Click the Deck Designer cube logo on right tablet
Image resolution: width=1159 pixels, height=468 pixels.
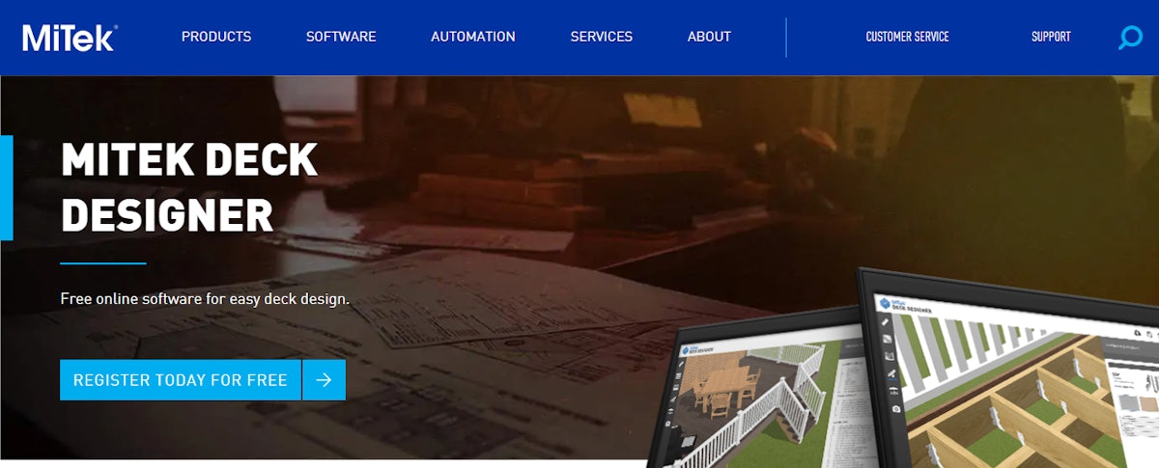pyautogui.click(x=886, y=303)
